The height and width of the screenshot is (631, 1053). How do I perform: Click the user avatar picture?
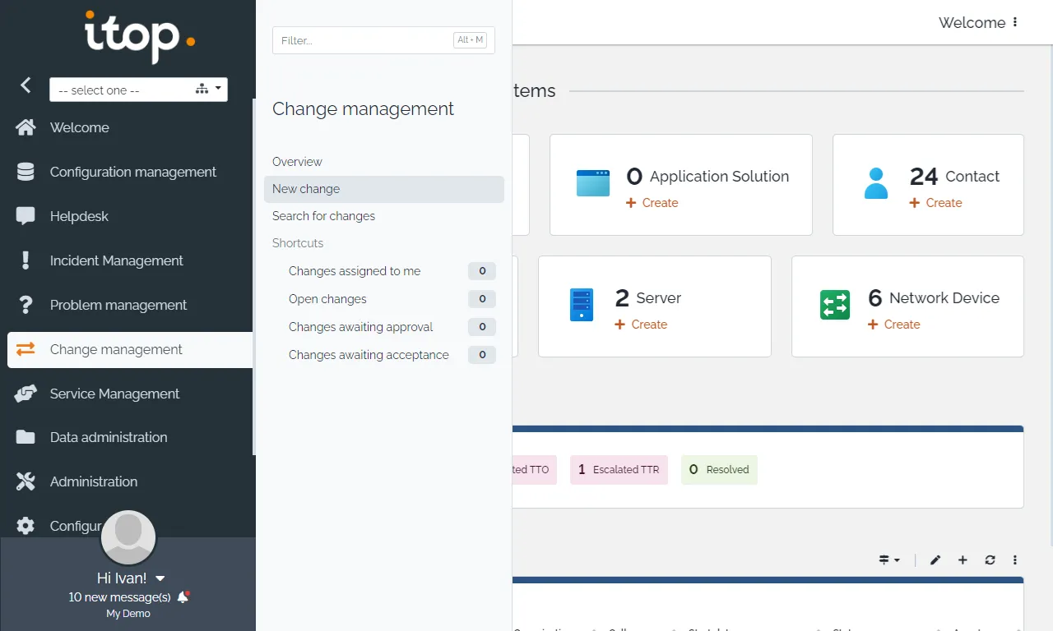point(128,538)
